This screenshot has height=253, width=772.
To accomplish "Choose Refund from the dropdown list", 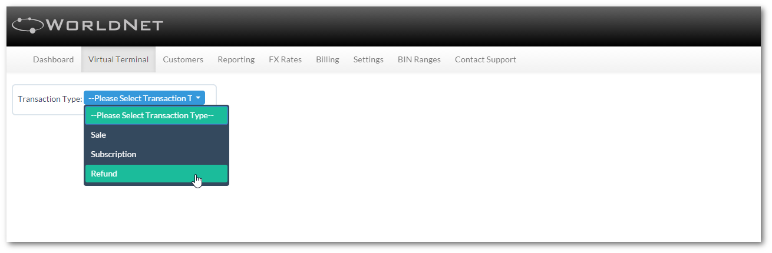I will point(156,174).
